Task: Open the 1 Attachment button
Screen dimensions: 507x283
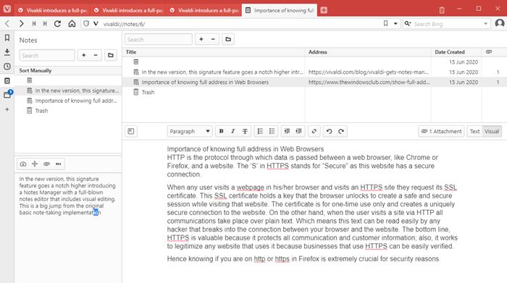Action: coord(441,131)
